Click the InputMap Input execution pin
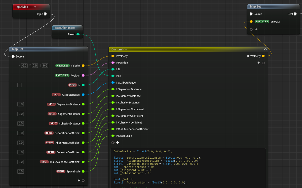The height and width of the screenshot is (188, 302). [x=46, y=14]
